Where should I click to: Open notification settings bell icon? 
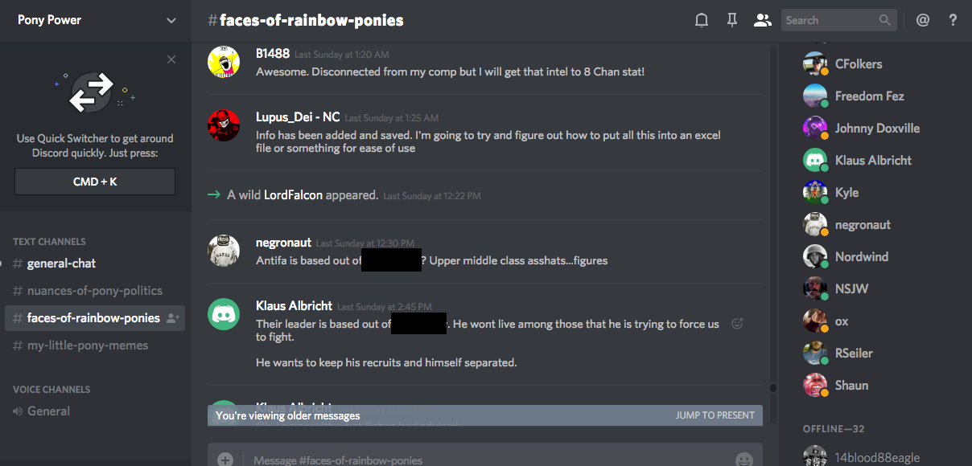pos(702,20)
